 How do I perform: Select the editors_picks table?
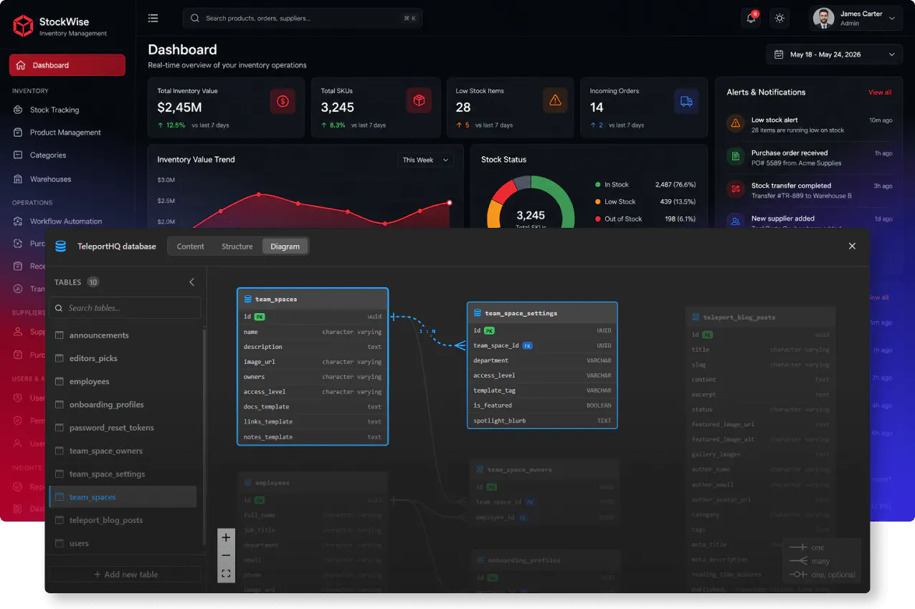point(123,358)
